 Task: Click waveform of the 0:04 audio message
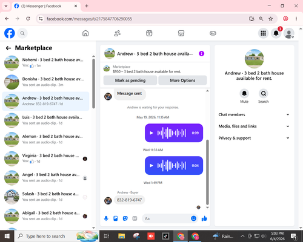tap(171, 166)
